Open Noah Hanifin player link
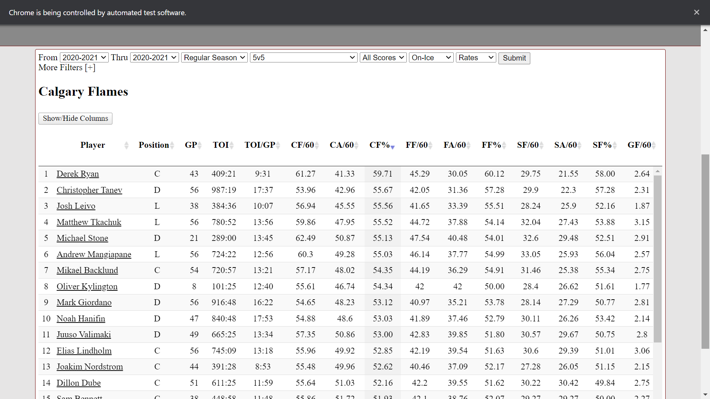 click(x=81, y=319)
